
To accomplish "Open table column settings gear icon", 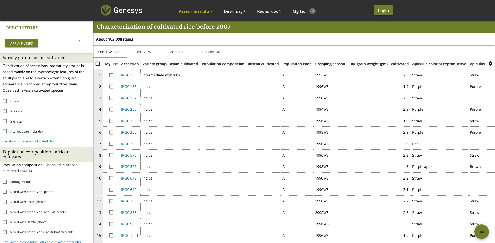I will [x=490, y=63].
